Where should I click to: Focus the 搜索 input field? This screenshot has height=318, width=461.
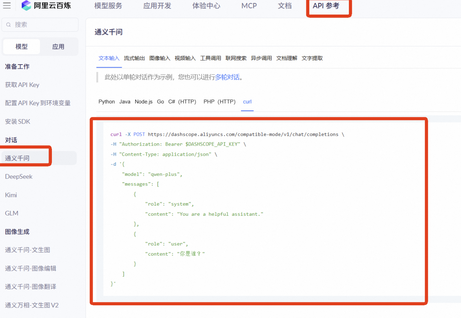(40, 25)
